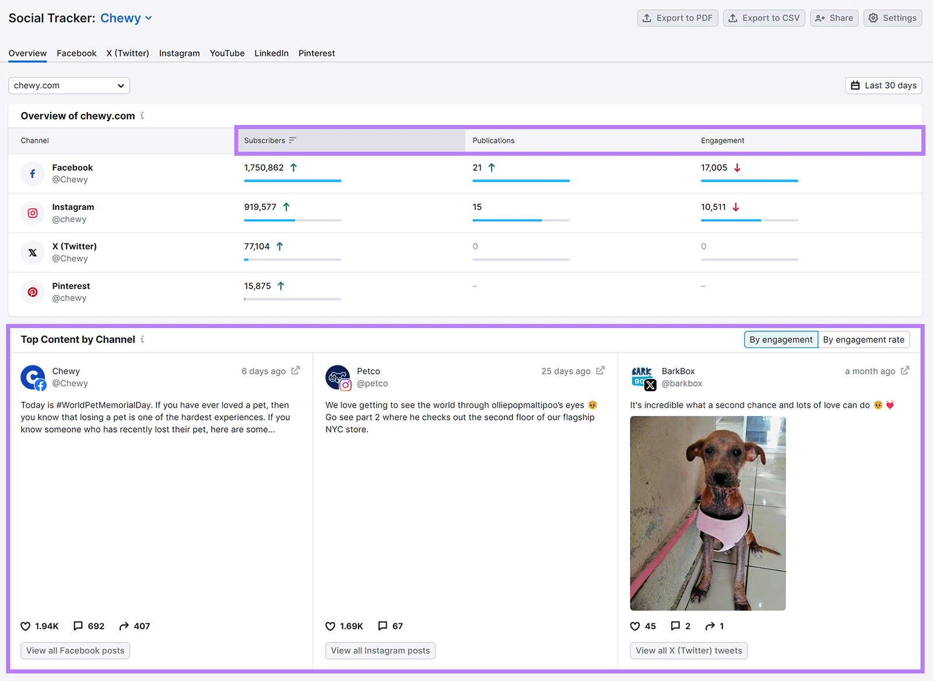
Task: Open the chewy.com domain dropdown
Action: (69, 85)
